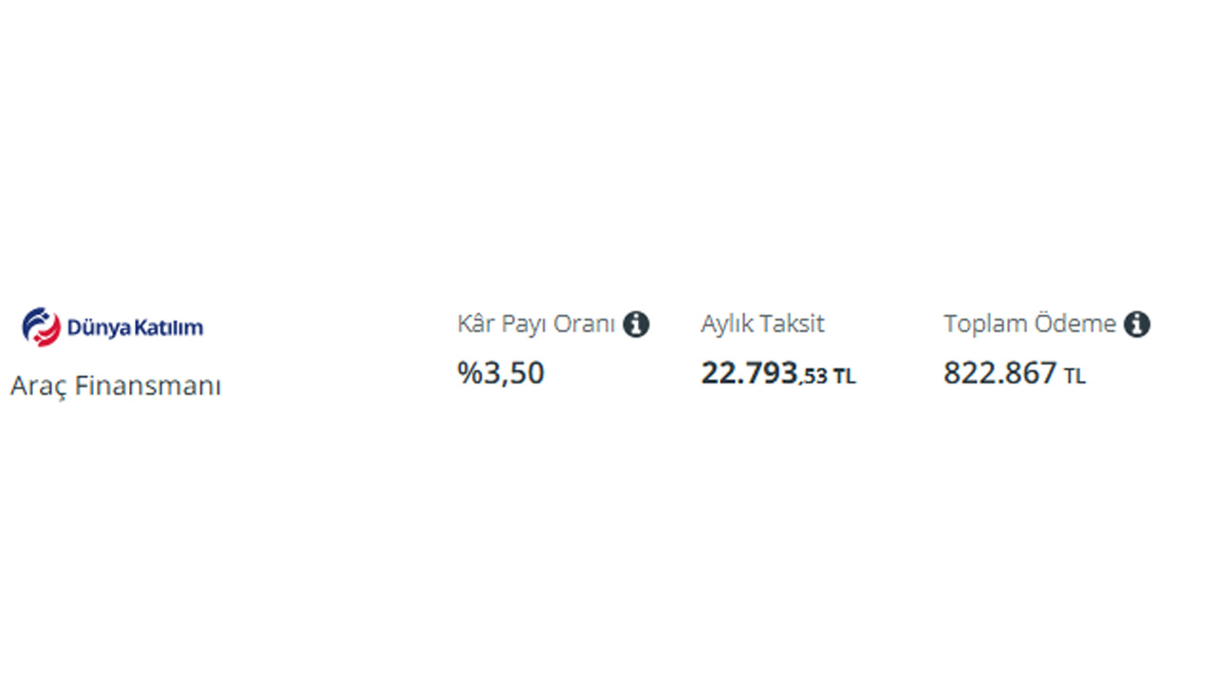Click the word Taksit in installment label
This screenshot has height=683, width=1215.
794,323
